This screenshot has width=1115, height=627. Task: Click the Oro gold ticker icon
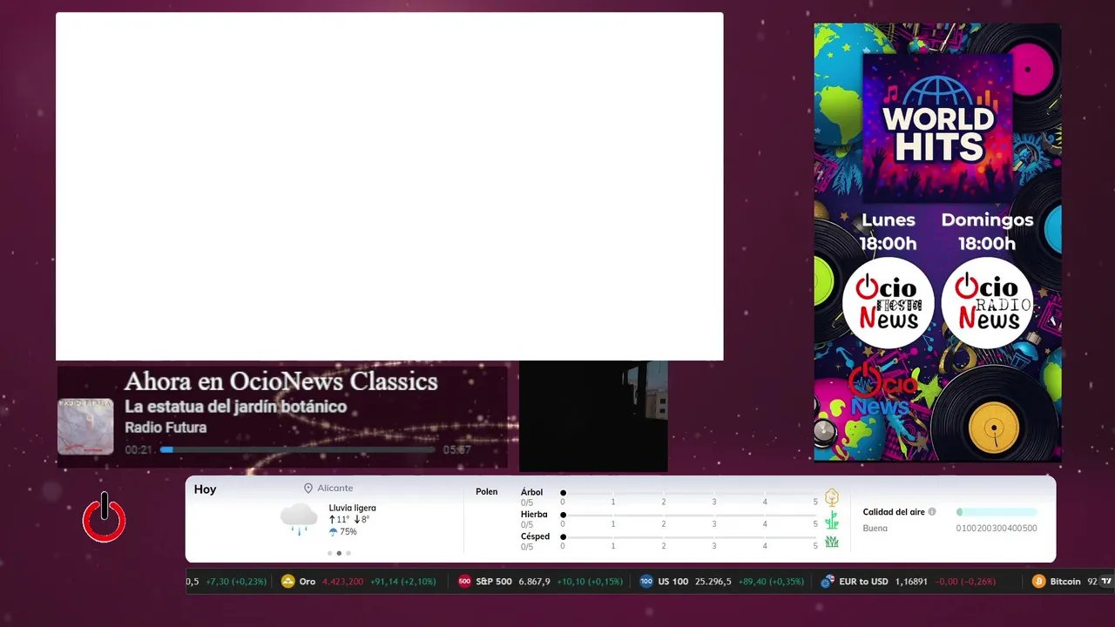click(288, 581)
